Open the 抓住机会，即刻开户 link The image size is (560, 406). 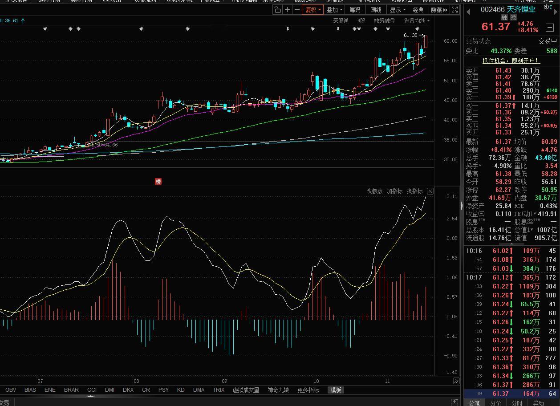(511, 61)
